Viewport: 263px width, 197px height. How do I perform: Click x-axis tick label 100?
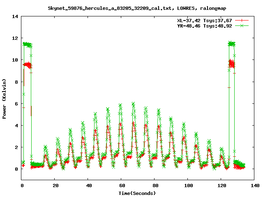(189, 186)
